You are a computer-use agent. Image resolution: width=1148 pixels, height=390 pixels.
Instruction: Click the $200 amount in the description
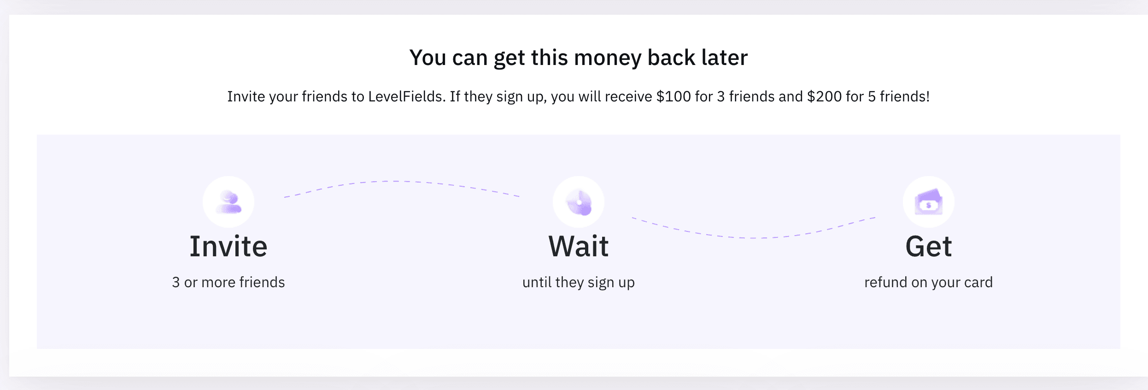click(824, 96)
